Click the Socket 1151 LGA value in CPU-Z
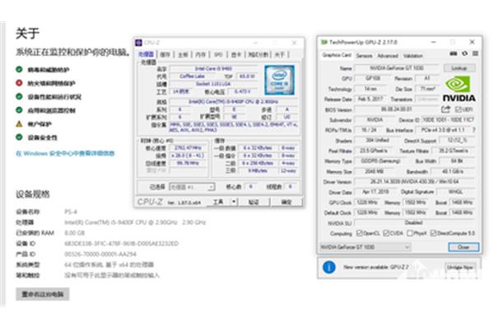The width and height of the screenshot is (494, 329). tap(213, 84)
